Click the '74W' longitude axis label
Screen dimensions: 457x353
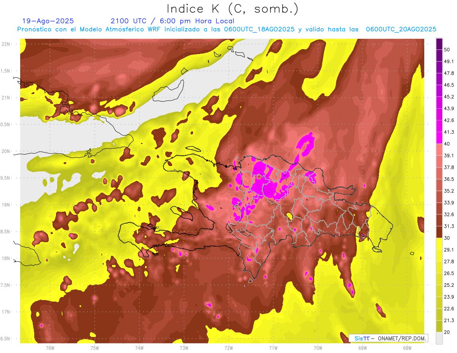[x=139, y=348]
